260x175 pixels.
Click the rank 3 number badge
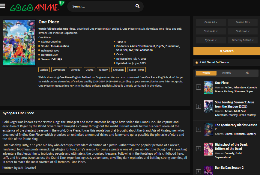click(199, 129)
